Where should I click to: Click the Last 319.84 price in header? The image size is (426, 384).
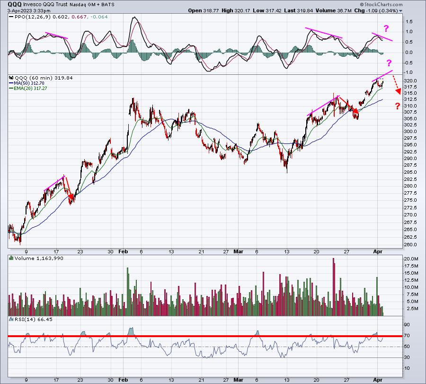point(299,10)
